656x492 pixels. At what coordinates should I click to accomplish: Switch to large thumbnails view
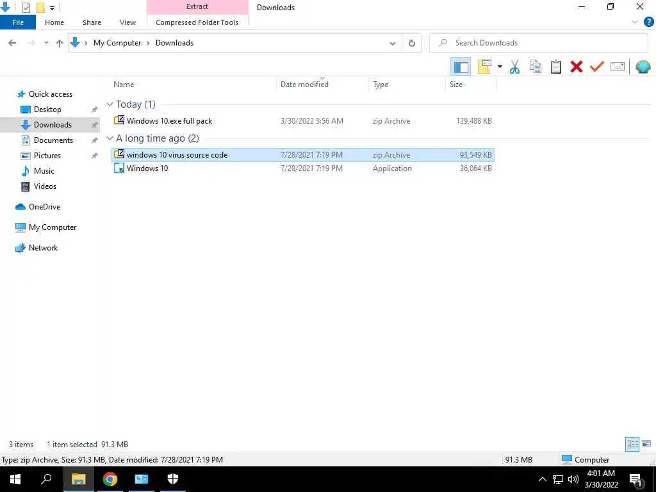point(646,444)
